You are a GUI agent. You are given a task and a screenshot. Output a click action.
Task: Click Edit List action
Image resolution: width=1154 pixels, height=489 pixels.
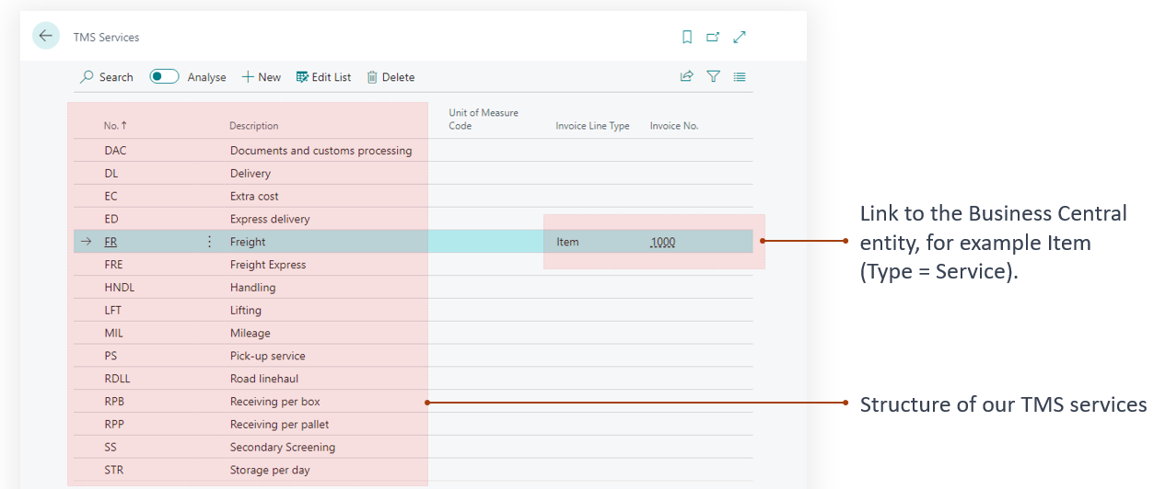(323, 77)
